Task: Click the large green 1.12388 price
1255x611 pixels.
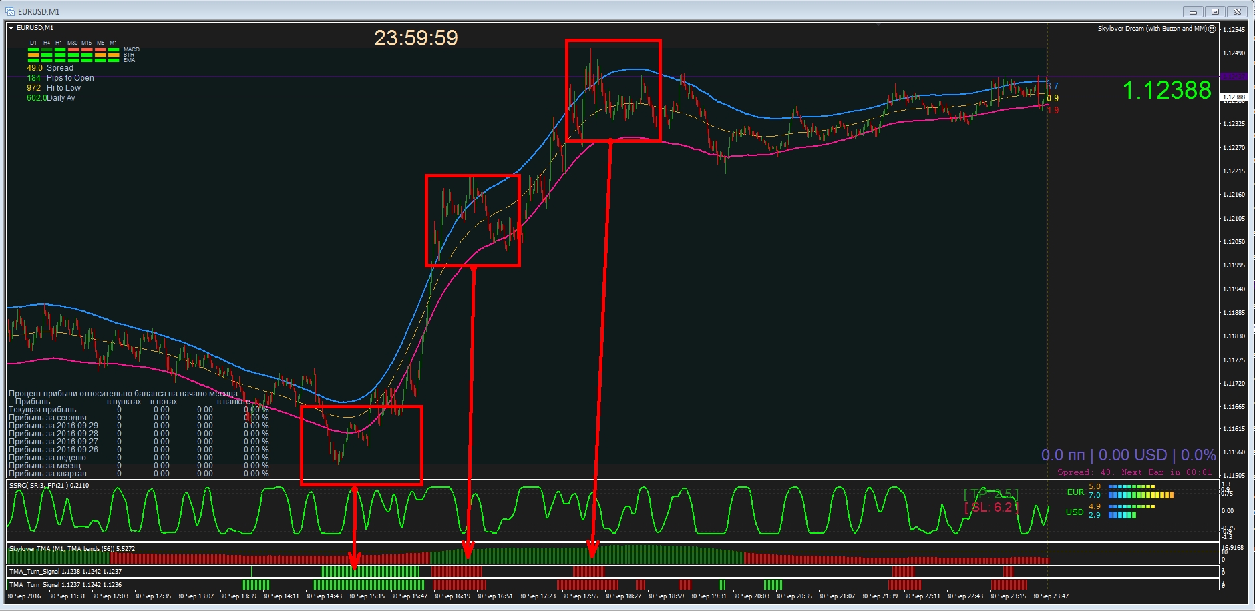Action: [1167, 90]
